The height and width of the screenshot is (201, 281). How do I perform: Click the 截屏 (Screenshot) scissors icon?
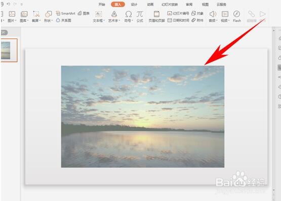click(x=36, y=14)
